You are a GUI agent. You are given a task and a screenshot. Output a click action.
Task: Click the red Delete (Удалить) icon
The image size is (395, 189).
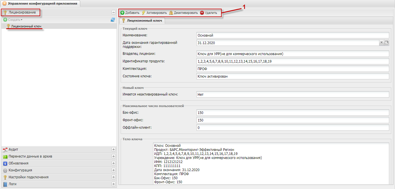(202, 13)
